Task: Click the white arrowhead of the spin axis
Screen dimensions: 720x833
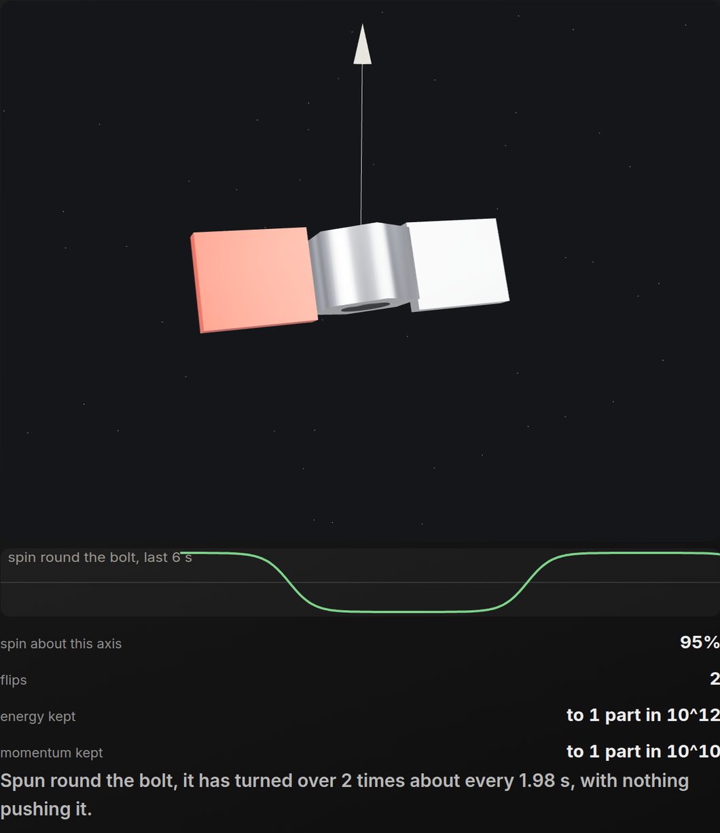Action: pos(363,44)
